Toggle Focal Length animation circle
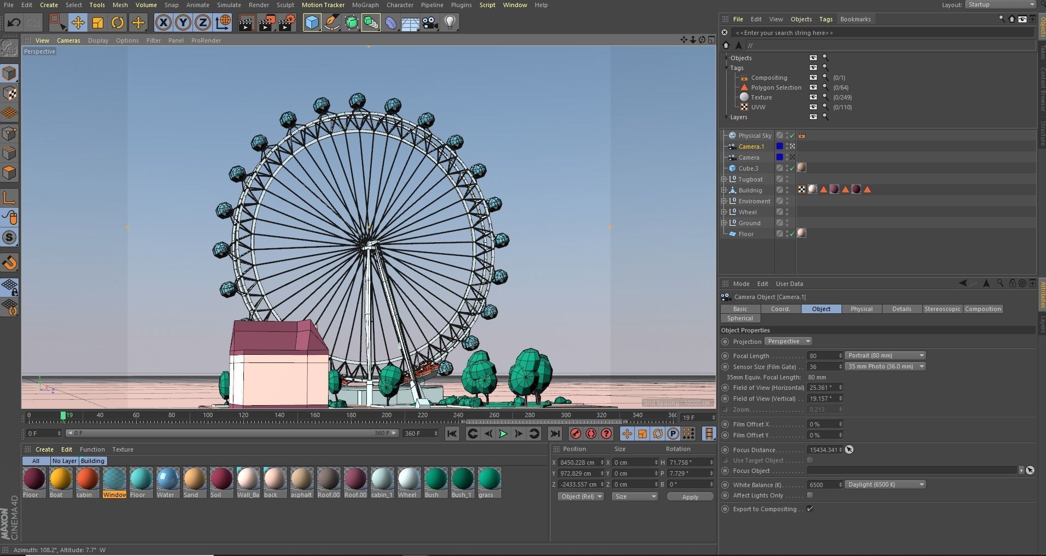The width and height of the screenshot is (1046, 556). [x=726, y=356]
